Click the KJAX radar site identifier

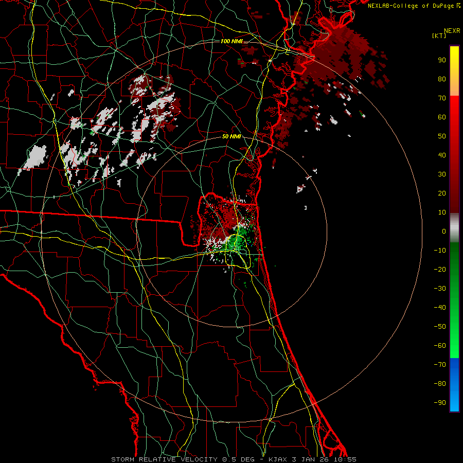point(278,459)
